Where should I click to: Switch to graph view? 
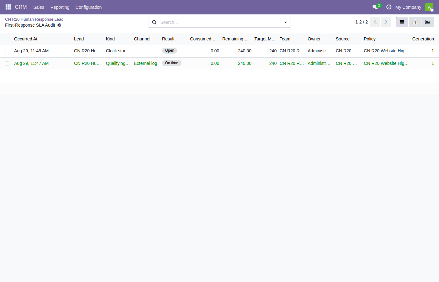428,22
